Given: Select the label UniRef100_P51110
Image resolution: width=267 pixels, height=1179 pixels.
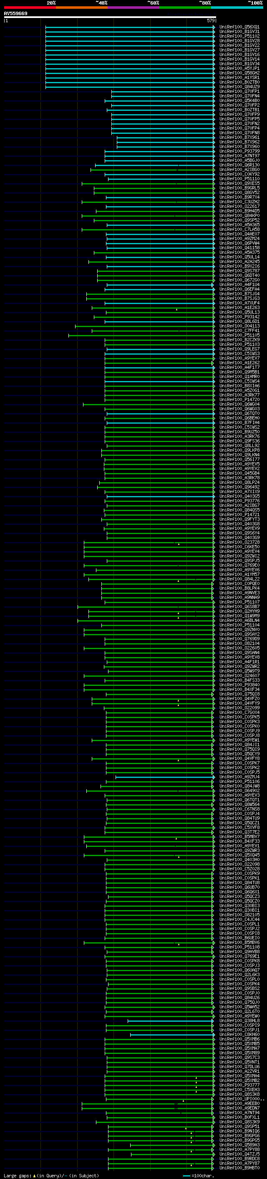Looking at the screenshot, I should click(239, 179).
